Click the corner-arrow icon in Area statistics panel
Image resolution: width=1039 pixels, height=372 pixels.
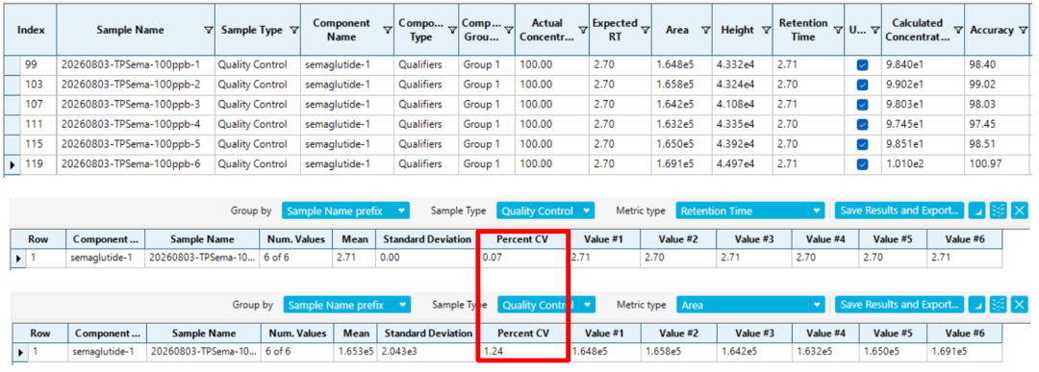pos(976,305)
